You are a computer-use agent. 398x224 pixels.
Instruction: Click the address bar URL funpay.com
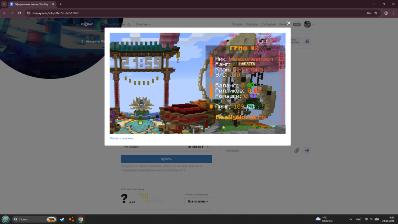click(x=56, y=13)
